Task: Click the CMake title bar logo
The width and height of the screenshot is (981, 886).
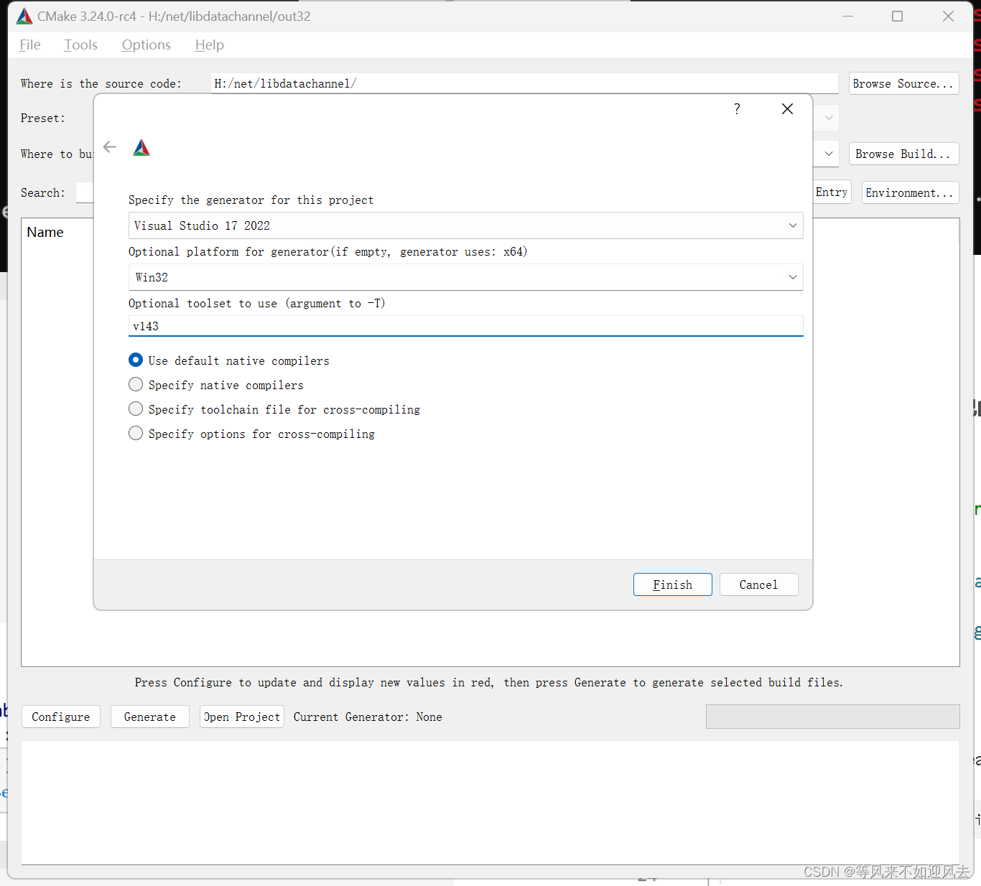Action: click(x=24, y=16)
